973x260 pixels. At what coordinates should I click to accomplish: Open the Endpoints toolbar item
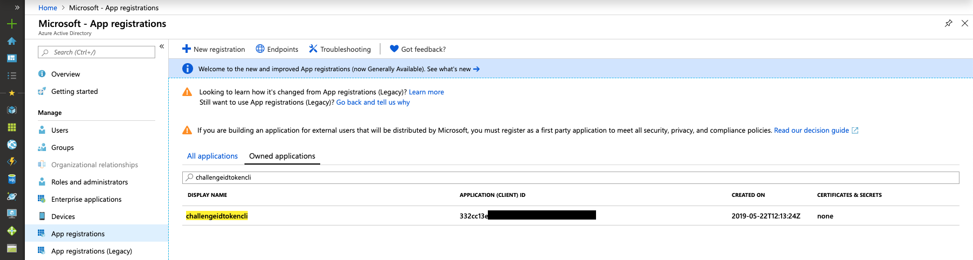point(277,49)
